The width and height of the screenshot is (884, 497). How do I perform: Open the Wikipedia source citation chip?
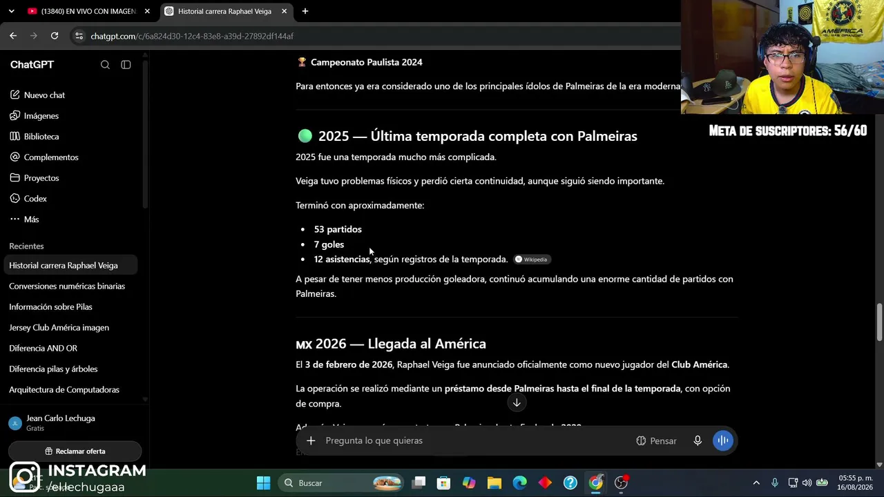(x=531, y=260)
